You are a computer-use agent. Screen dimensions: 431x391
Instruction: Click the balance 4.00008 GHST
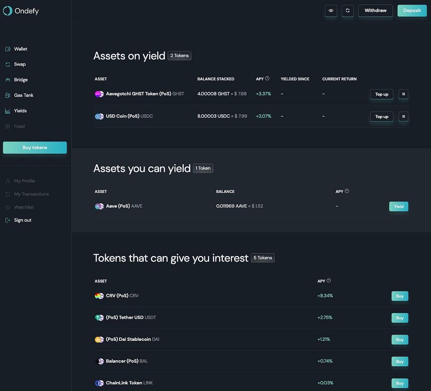click(x=213, y=94)
